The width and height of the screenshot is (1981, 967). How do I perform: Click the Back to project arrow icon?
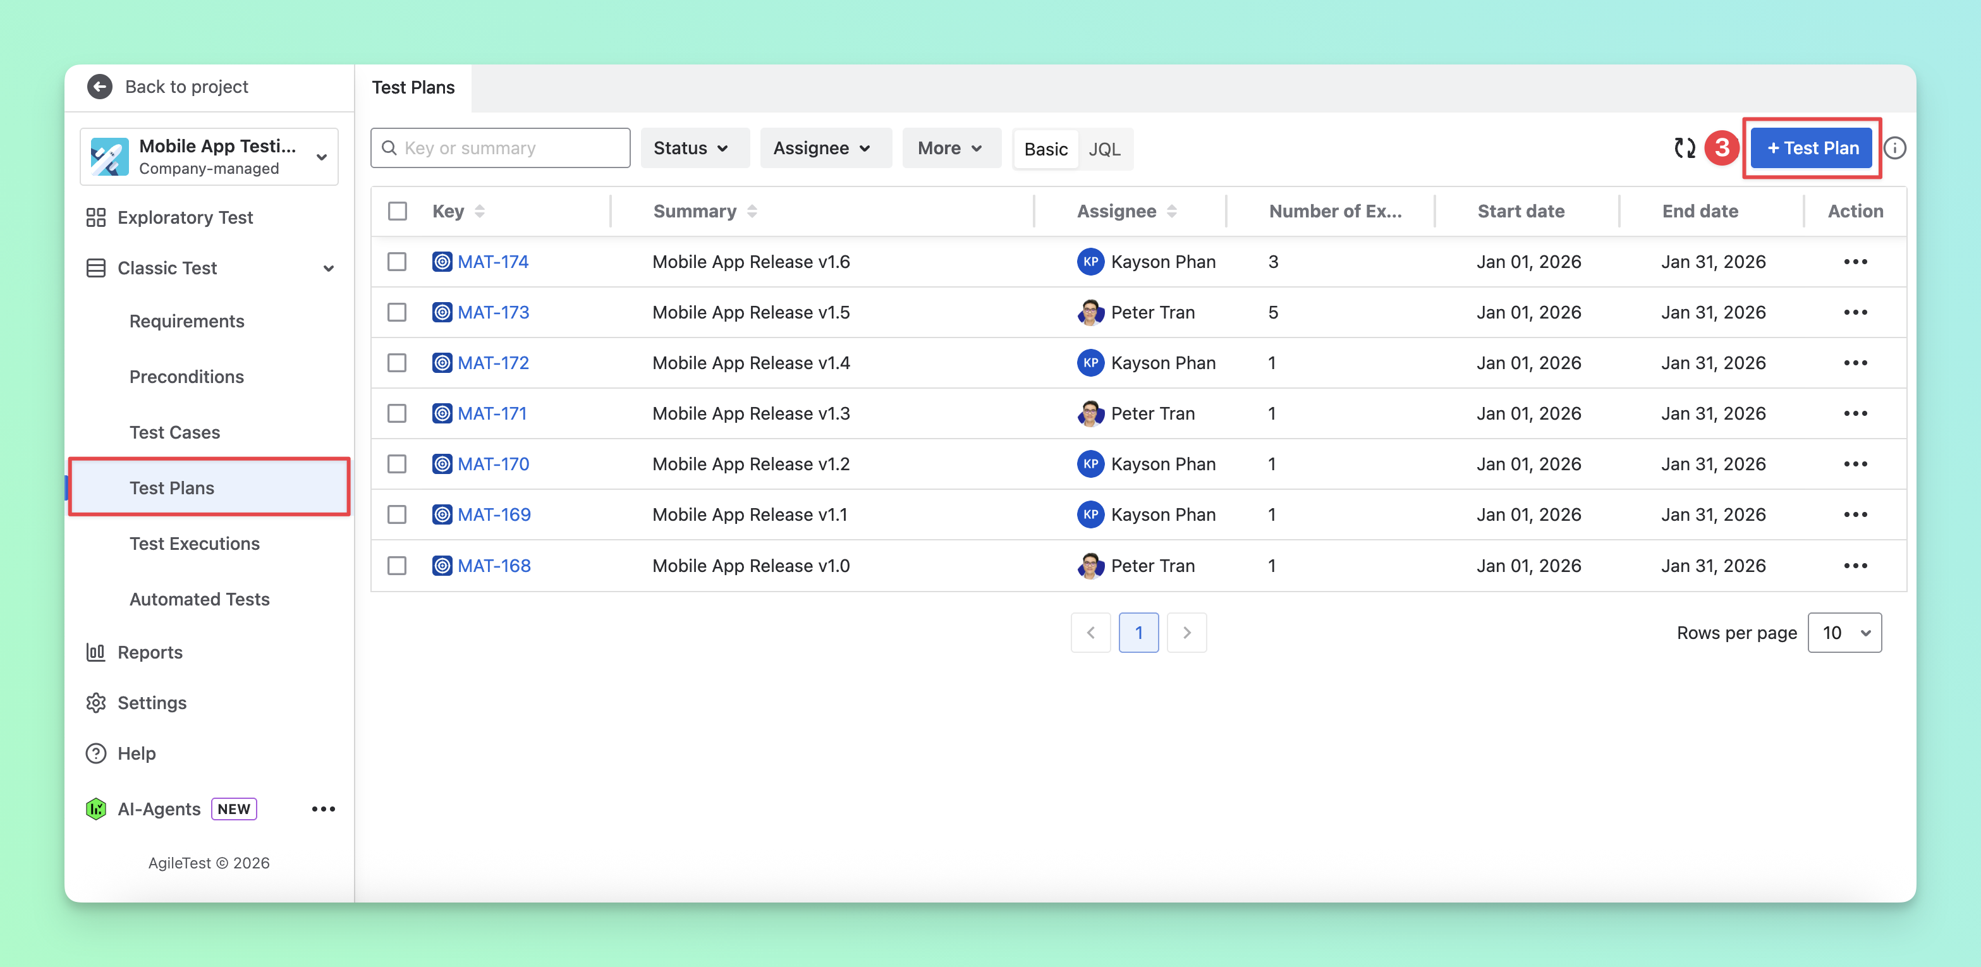(99, 87)
